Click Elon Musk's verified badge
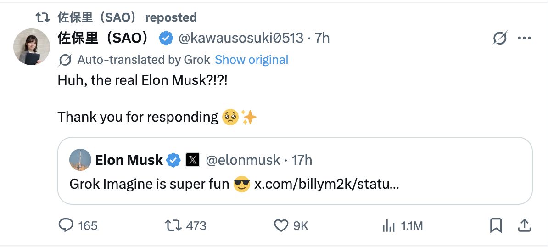Screen dimensions: 548x247 [x=173, y=160]
